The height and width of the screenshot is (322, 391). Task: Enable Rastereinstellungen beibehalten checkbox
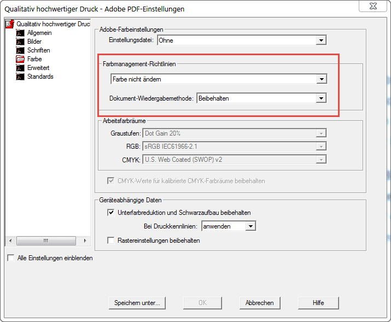(x=111, y=241)
